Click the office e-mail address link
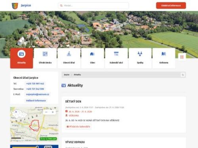 [38, 94]
